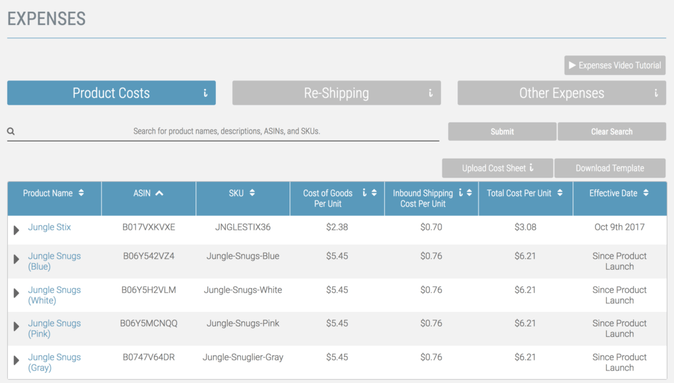
Task: Open the Jungle Snugs (Blue) link
Action: [x=54, y=261]
